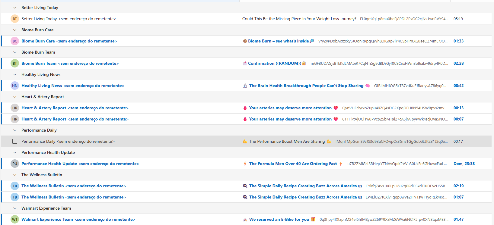Select sender 'Better Living Today <sem endereço do remetente>'
The height and width of the screenshot is (225, 494).
(x=69, y=19)
